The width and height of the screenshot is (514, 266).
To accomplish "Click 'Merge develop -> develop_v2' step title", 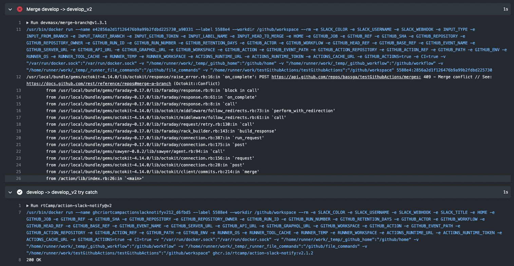I will coord(59,9).
